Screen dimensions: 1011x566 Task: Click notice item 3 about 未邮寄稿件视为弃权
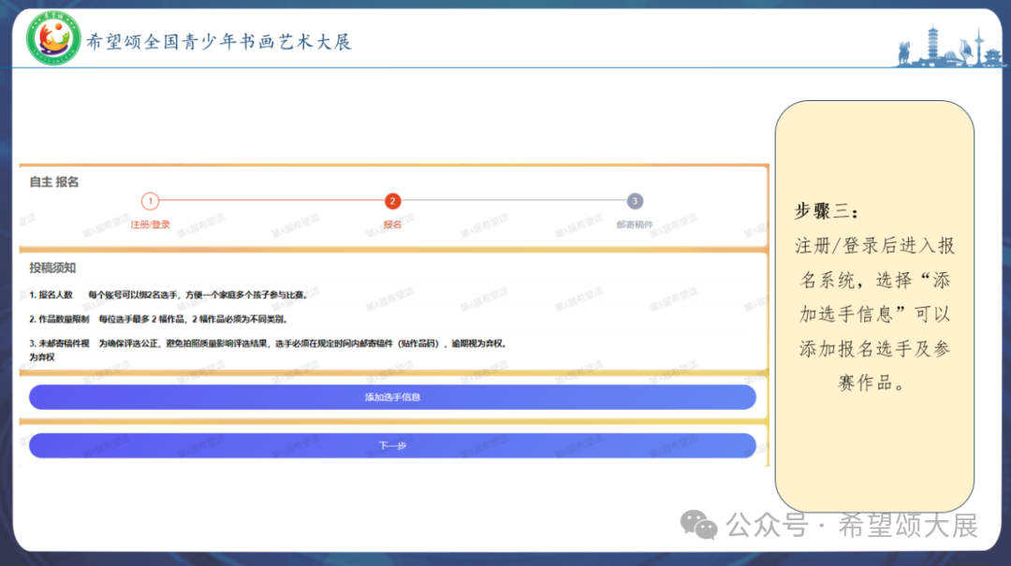(x=262, y=342)
